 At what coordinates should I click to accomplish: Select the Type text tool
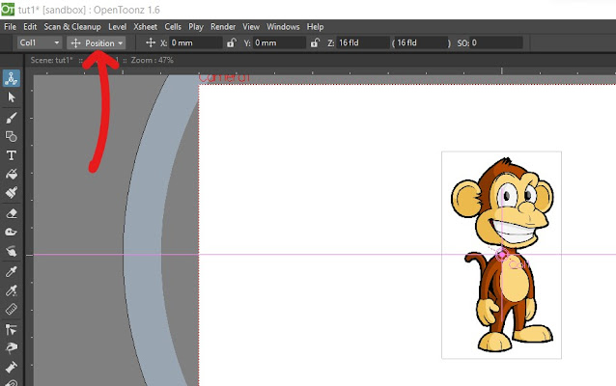point(12,155)
